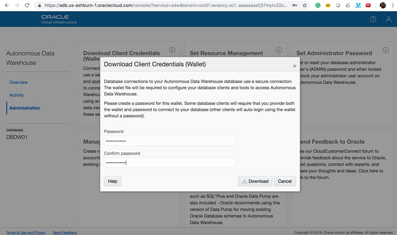Image resolution: width=397 pixels, height=235 pixels.
Task: Bookmark this page with the star icon
Action: coord(305,5)
